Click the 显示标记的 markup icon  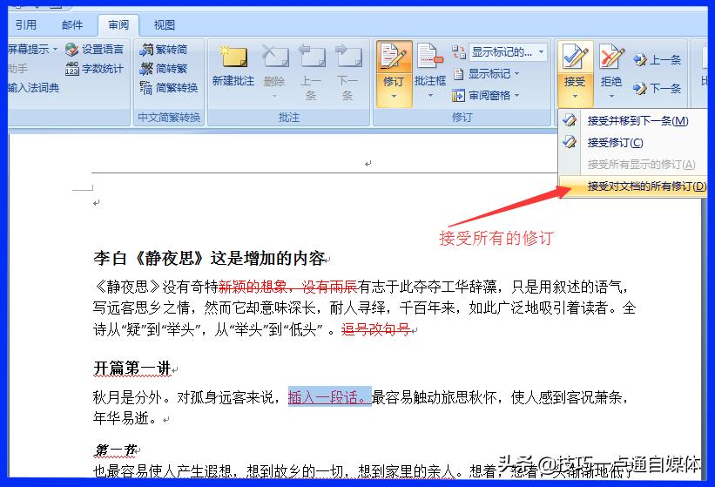click(459, 52)
